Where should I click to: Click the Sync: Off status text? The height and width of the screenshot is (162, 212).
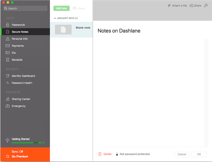pyautogui.click(x=17, y=152)
